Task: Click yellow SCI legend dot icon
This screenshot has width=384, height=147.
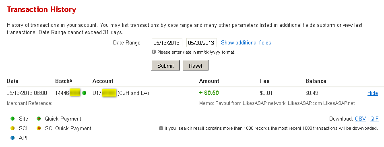Action: (13, 128)
